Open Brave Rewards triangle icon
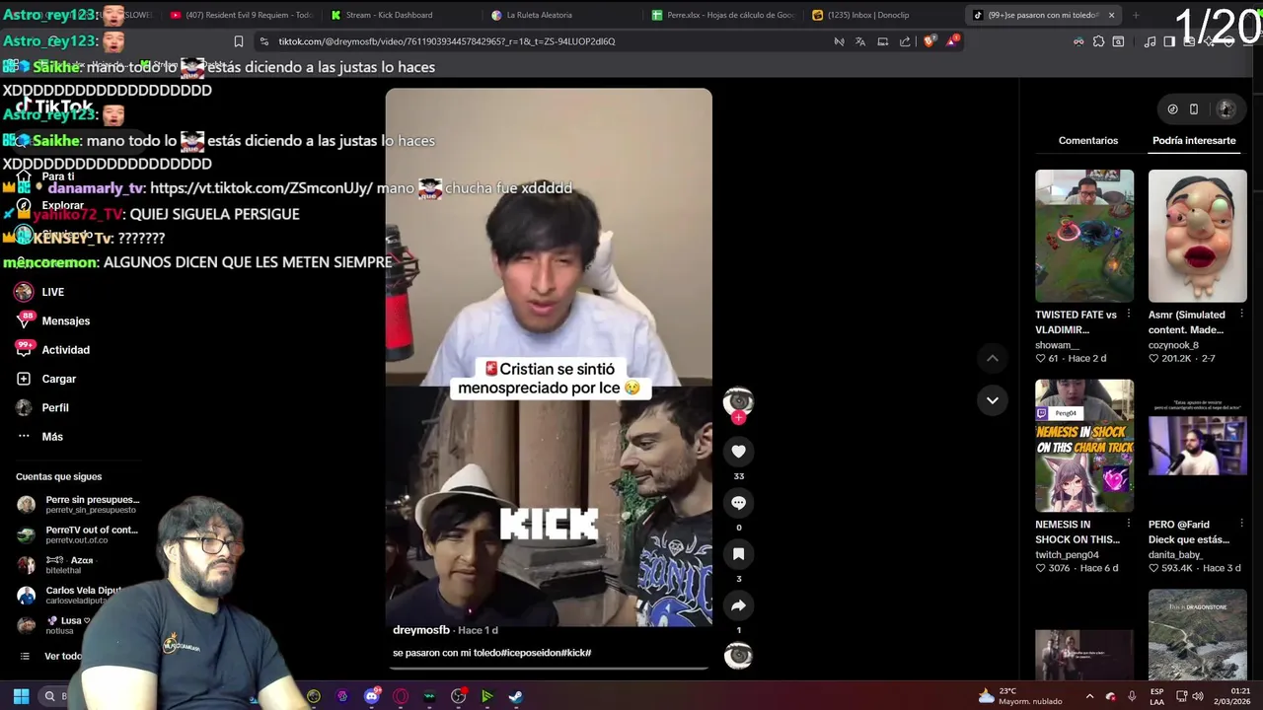 (x=952, y=41)
